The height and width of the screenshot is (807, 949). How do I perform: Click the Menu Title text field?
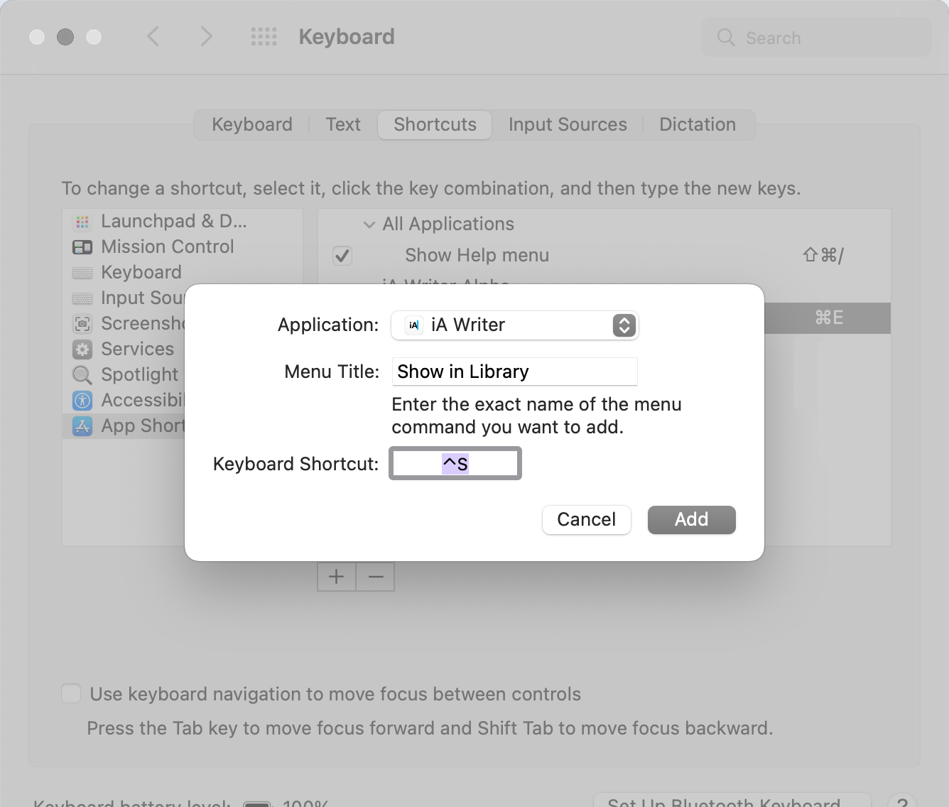[x=515, y=372]
